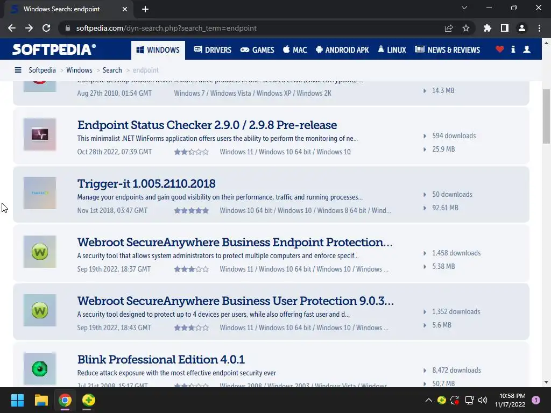
Task: Select the Windows category tab
Action: (158, 50)
